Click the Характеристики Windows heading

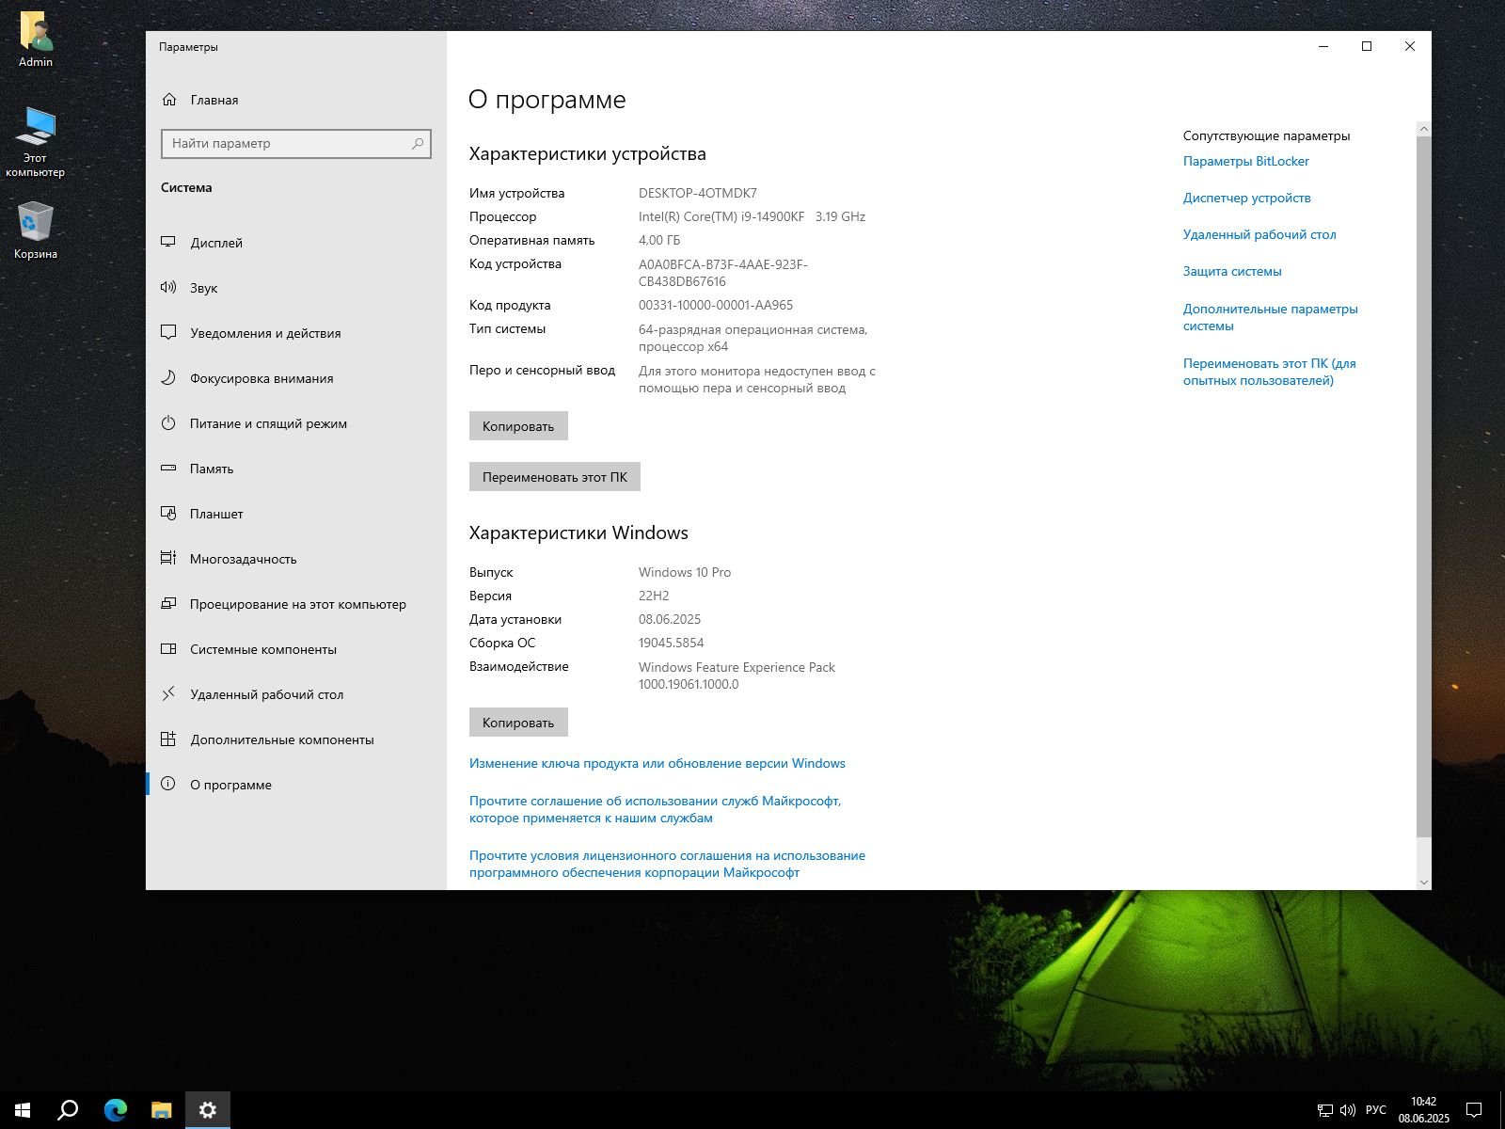click(x=578, y=533)
